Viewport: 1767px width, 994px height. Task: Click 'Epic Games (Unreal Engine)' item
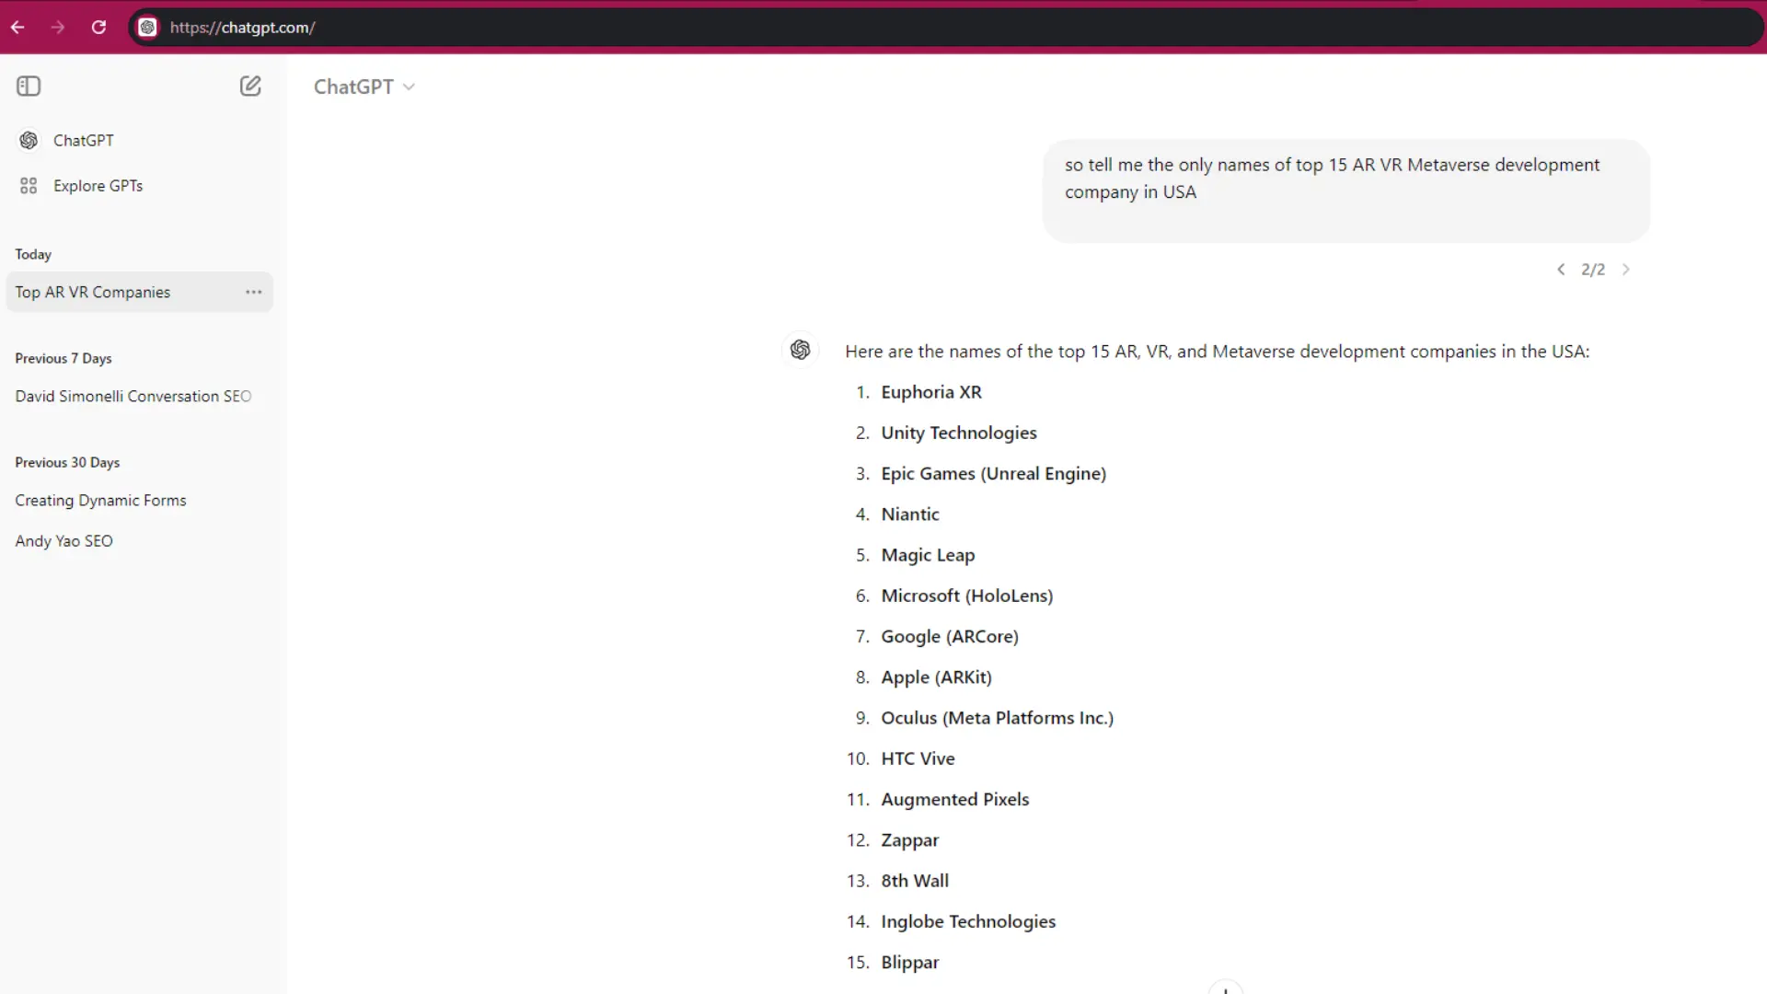pyautogui.click(x=994, y=474)
